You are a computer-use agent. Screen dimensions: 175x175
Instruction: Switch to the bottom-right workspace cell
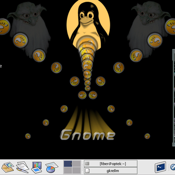click(77, 170)
